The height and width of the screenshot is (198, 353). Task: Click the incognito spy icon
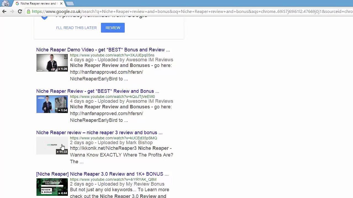[6, 4]
